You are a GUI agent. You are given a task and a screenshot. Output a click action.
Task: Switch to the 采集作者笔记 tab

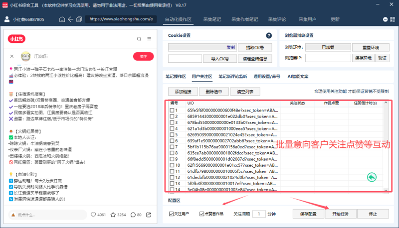[x=245, y=19]
